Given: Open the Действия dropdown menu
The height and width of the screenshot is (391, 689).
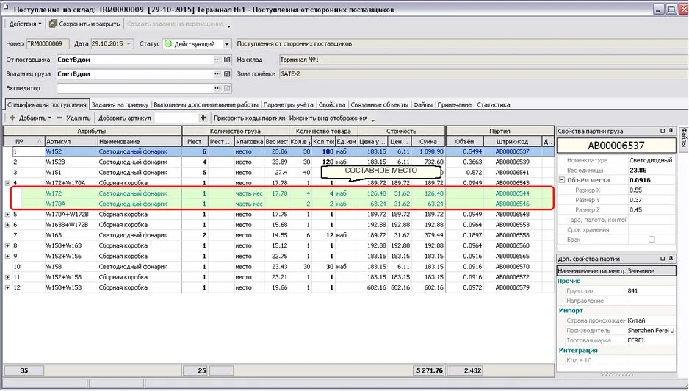Looking at the screenshot, I should 25,24.
